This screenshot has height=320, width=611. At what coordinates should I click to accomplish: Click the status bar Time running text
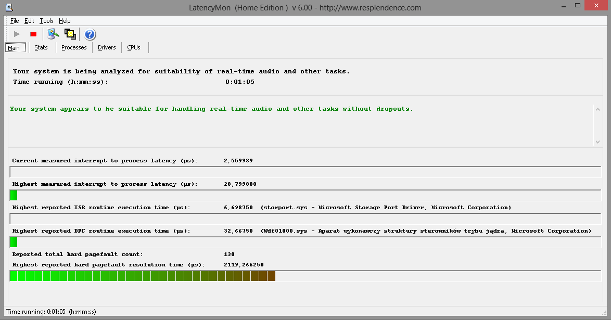coord(51,312)
